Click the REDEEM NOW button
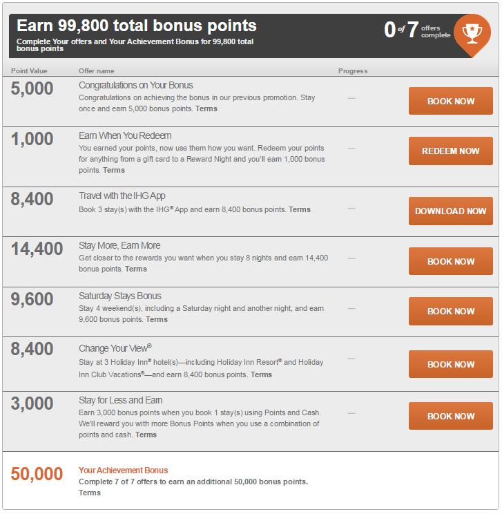 (450, 151)
